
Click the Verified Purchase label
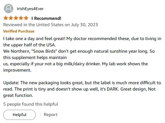coord(19,31)
